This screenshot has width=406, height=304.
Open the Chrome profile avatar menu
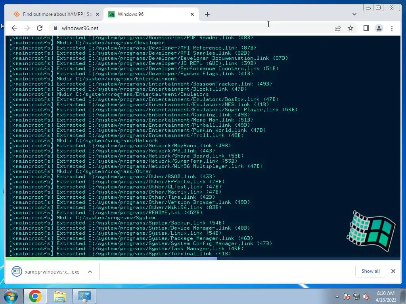click(379, 28)
